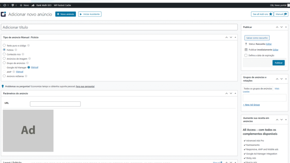Click help icon next to Anúncios de imagem

pyautogui.click(x=29, y=59)
